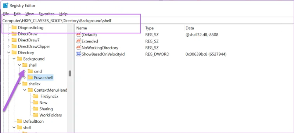
Task: Collapse the shell key containing cmd
Action: (19, 65)
